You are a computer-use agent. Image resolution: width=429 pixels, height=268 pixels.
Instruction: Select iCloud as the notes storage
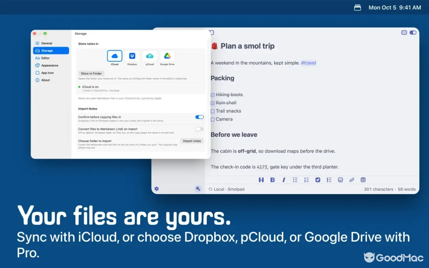115,56
